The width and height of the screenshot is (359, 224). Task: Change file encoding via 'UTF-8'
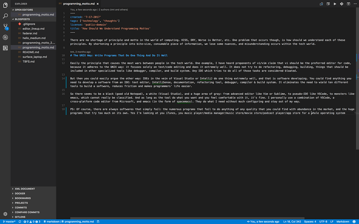[323, 222]
